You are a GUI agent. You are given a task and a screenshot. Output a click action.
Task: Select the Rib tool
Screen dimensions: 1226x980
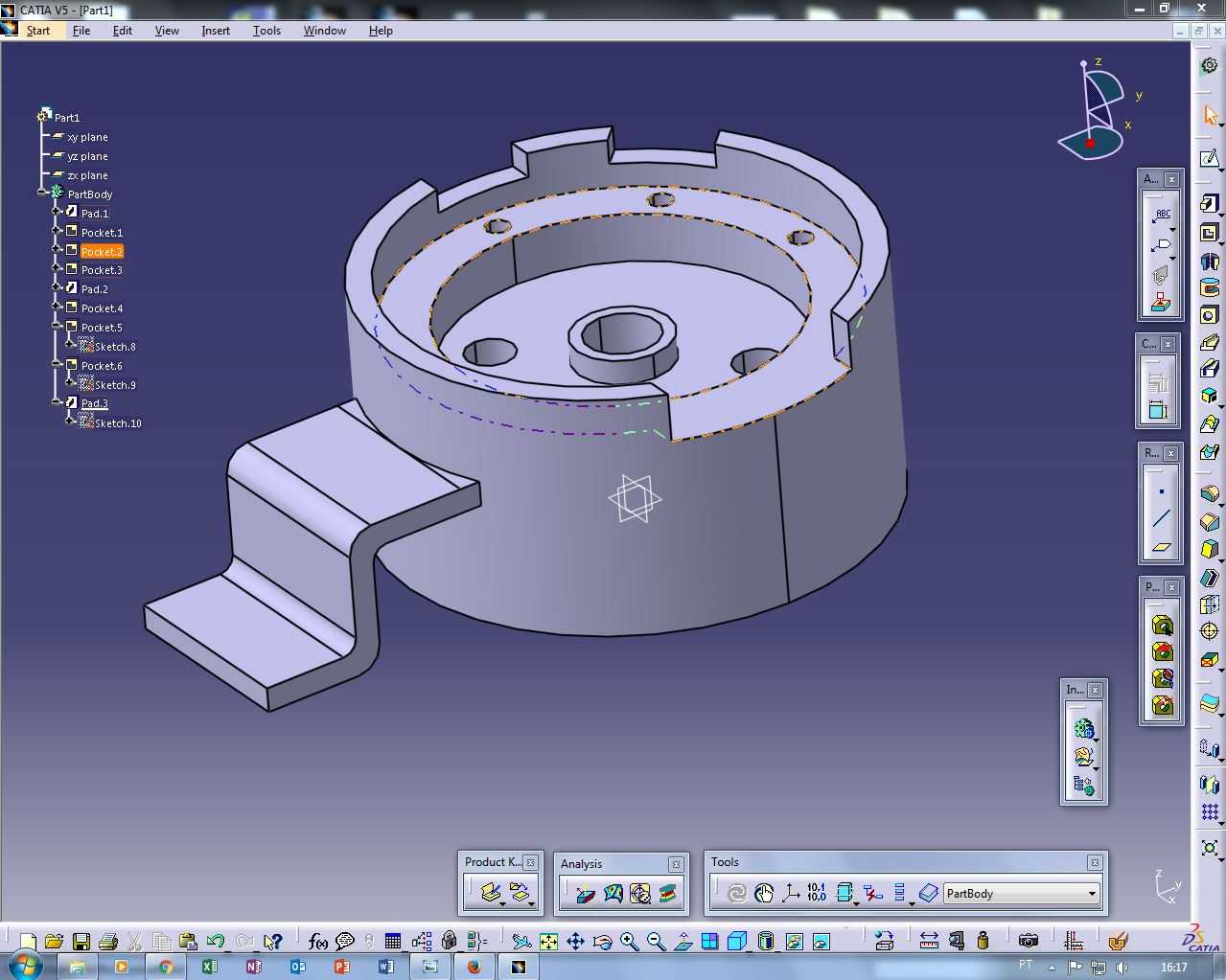coord(1210,342)
